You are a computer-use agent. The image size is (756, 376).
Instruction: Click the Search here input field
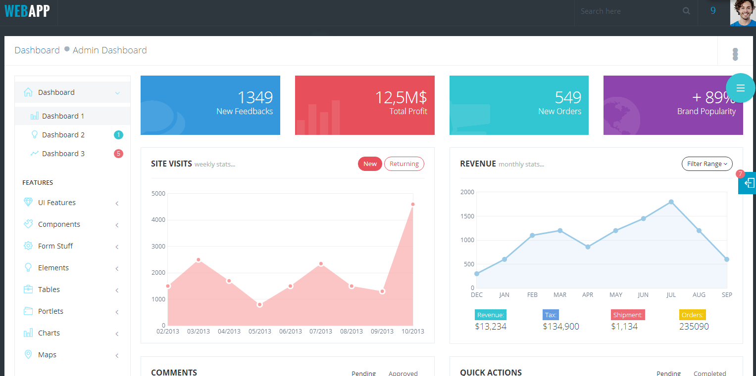(626, 11)
